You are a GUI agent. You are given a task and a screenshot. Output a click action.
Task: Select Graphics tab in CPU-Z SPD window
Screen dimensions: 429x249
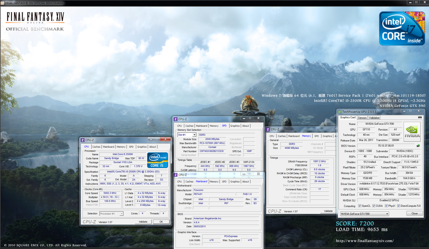pyautogui.click(x=235, y=126)
